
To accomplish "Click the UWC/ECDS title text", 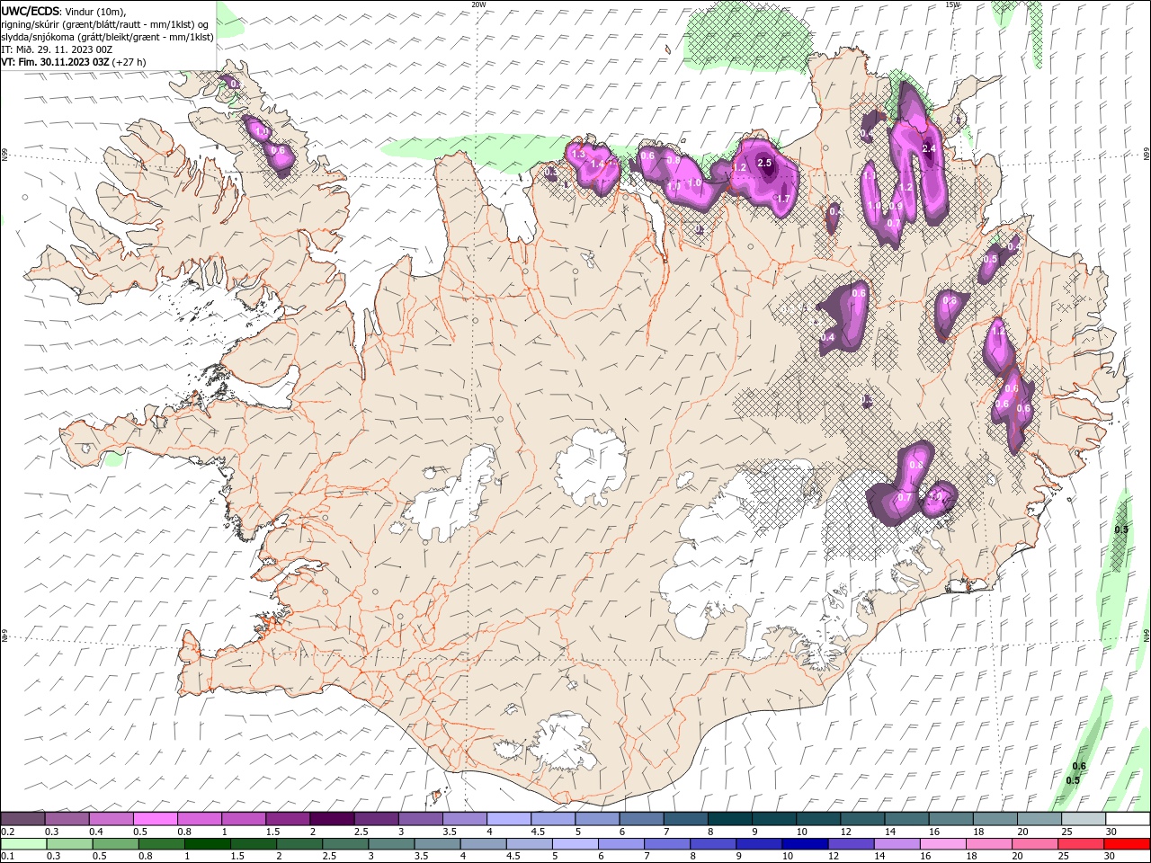I will point(31,11).
